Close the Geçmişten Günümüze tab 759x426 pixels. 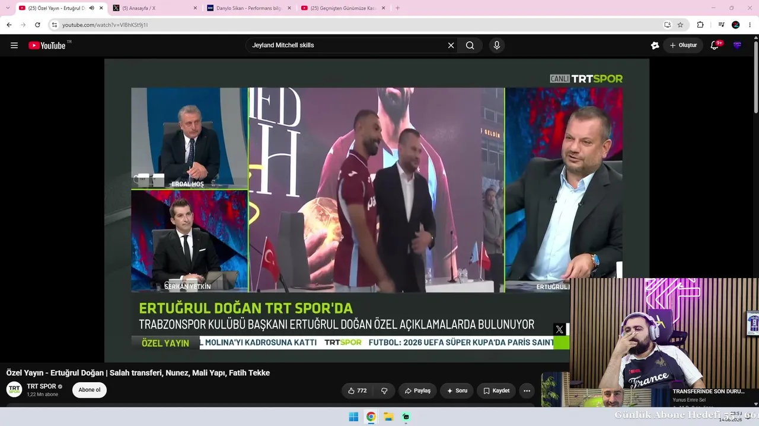(x=383, y=8)
